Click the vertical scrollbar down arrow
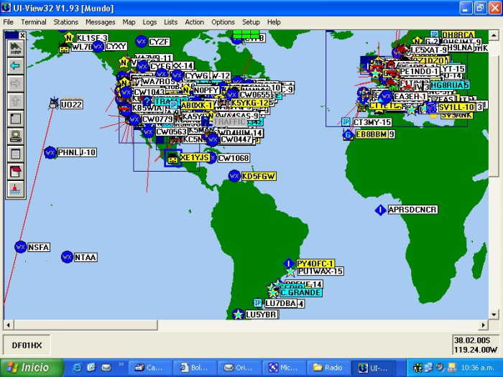This screenshot has height=377, width=503. click(494, 315)
